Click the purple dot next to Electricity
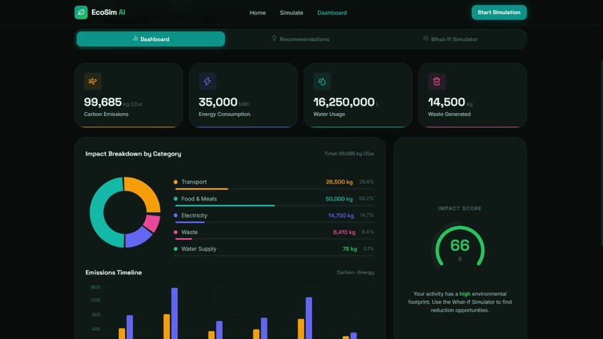 pos(175,216)
